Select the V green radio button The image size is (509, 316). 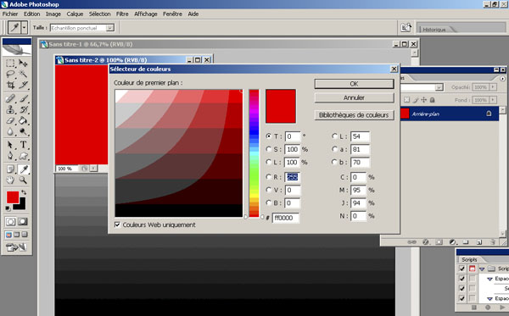click(268, 190)
